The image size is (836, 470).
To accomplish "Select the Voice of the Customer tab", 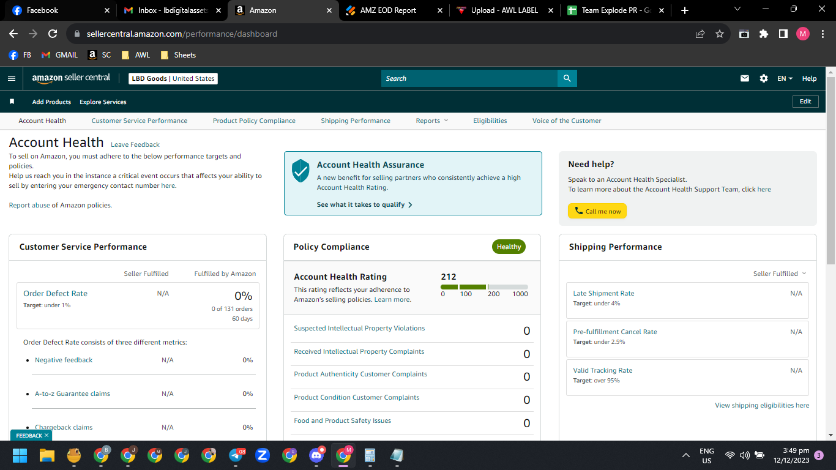I will [567, 121].
